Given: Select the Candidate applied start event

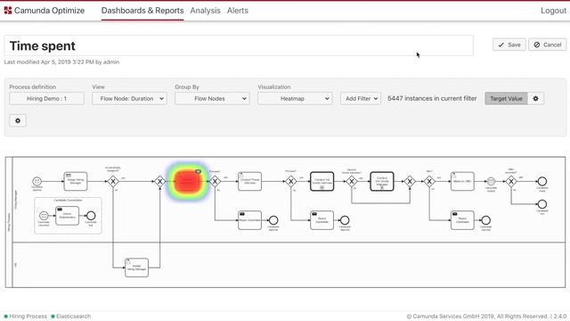Looking at the screenshot, I should (37, 181).
